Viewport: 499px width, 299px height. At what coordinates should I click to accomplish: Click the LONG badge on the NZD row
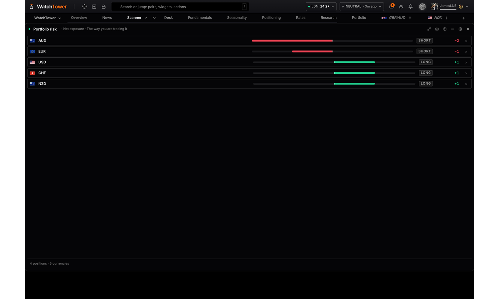click(426, 84)
